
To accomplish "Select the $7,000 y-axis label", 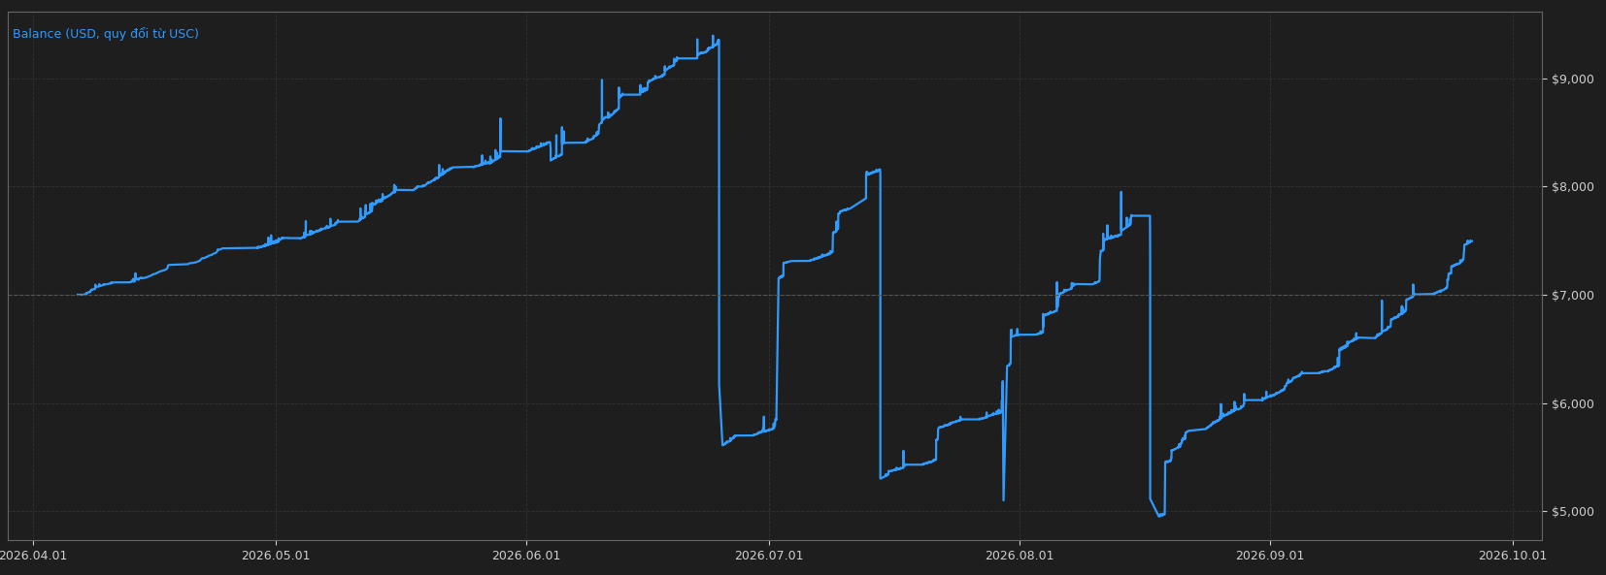I will (1573, 296).
